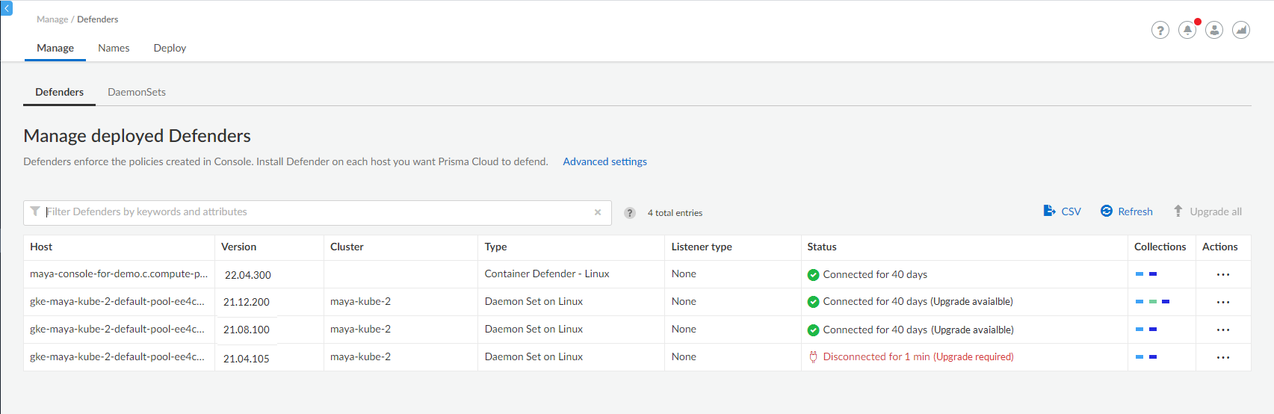The image size is (1274, 414).
Task: Open the user profile icon
Action: pos(1214,30)
